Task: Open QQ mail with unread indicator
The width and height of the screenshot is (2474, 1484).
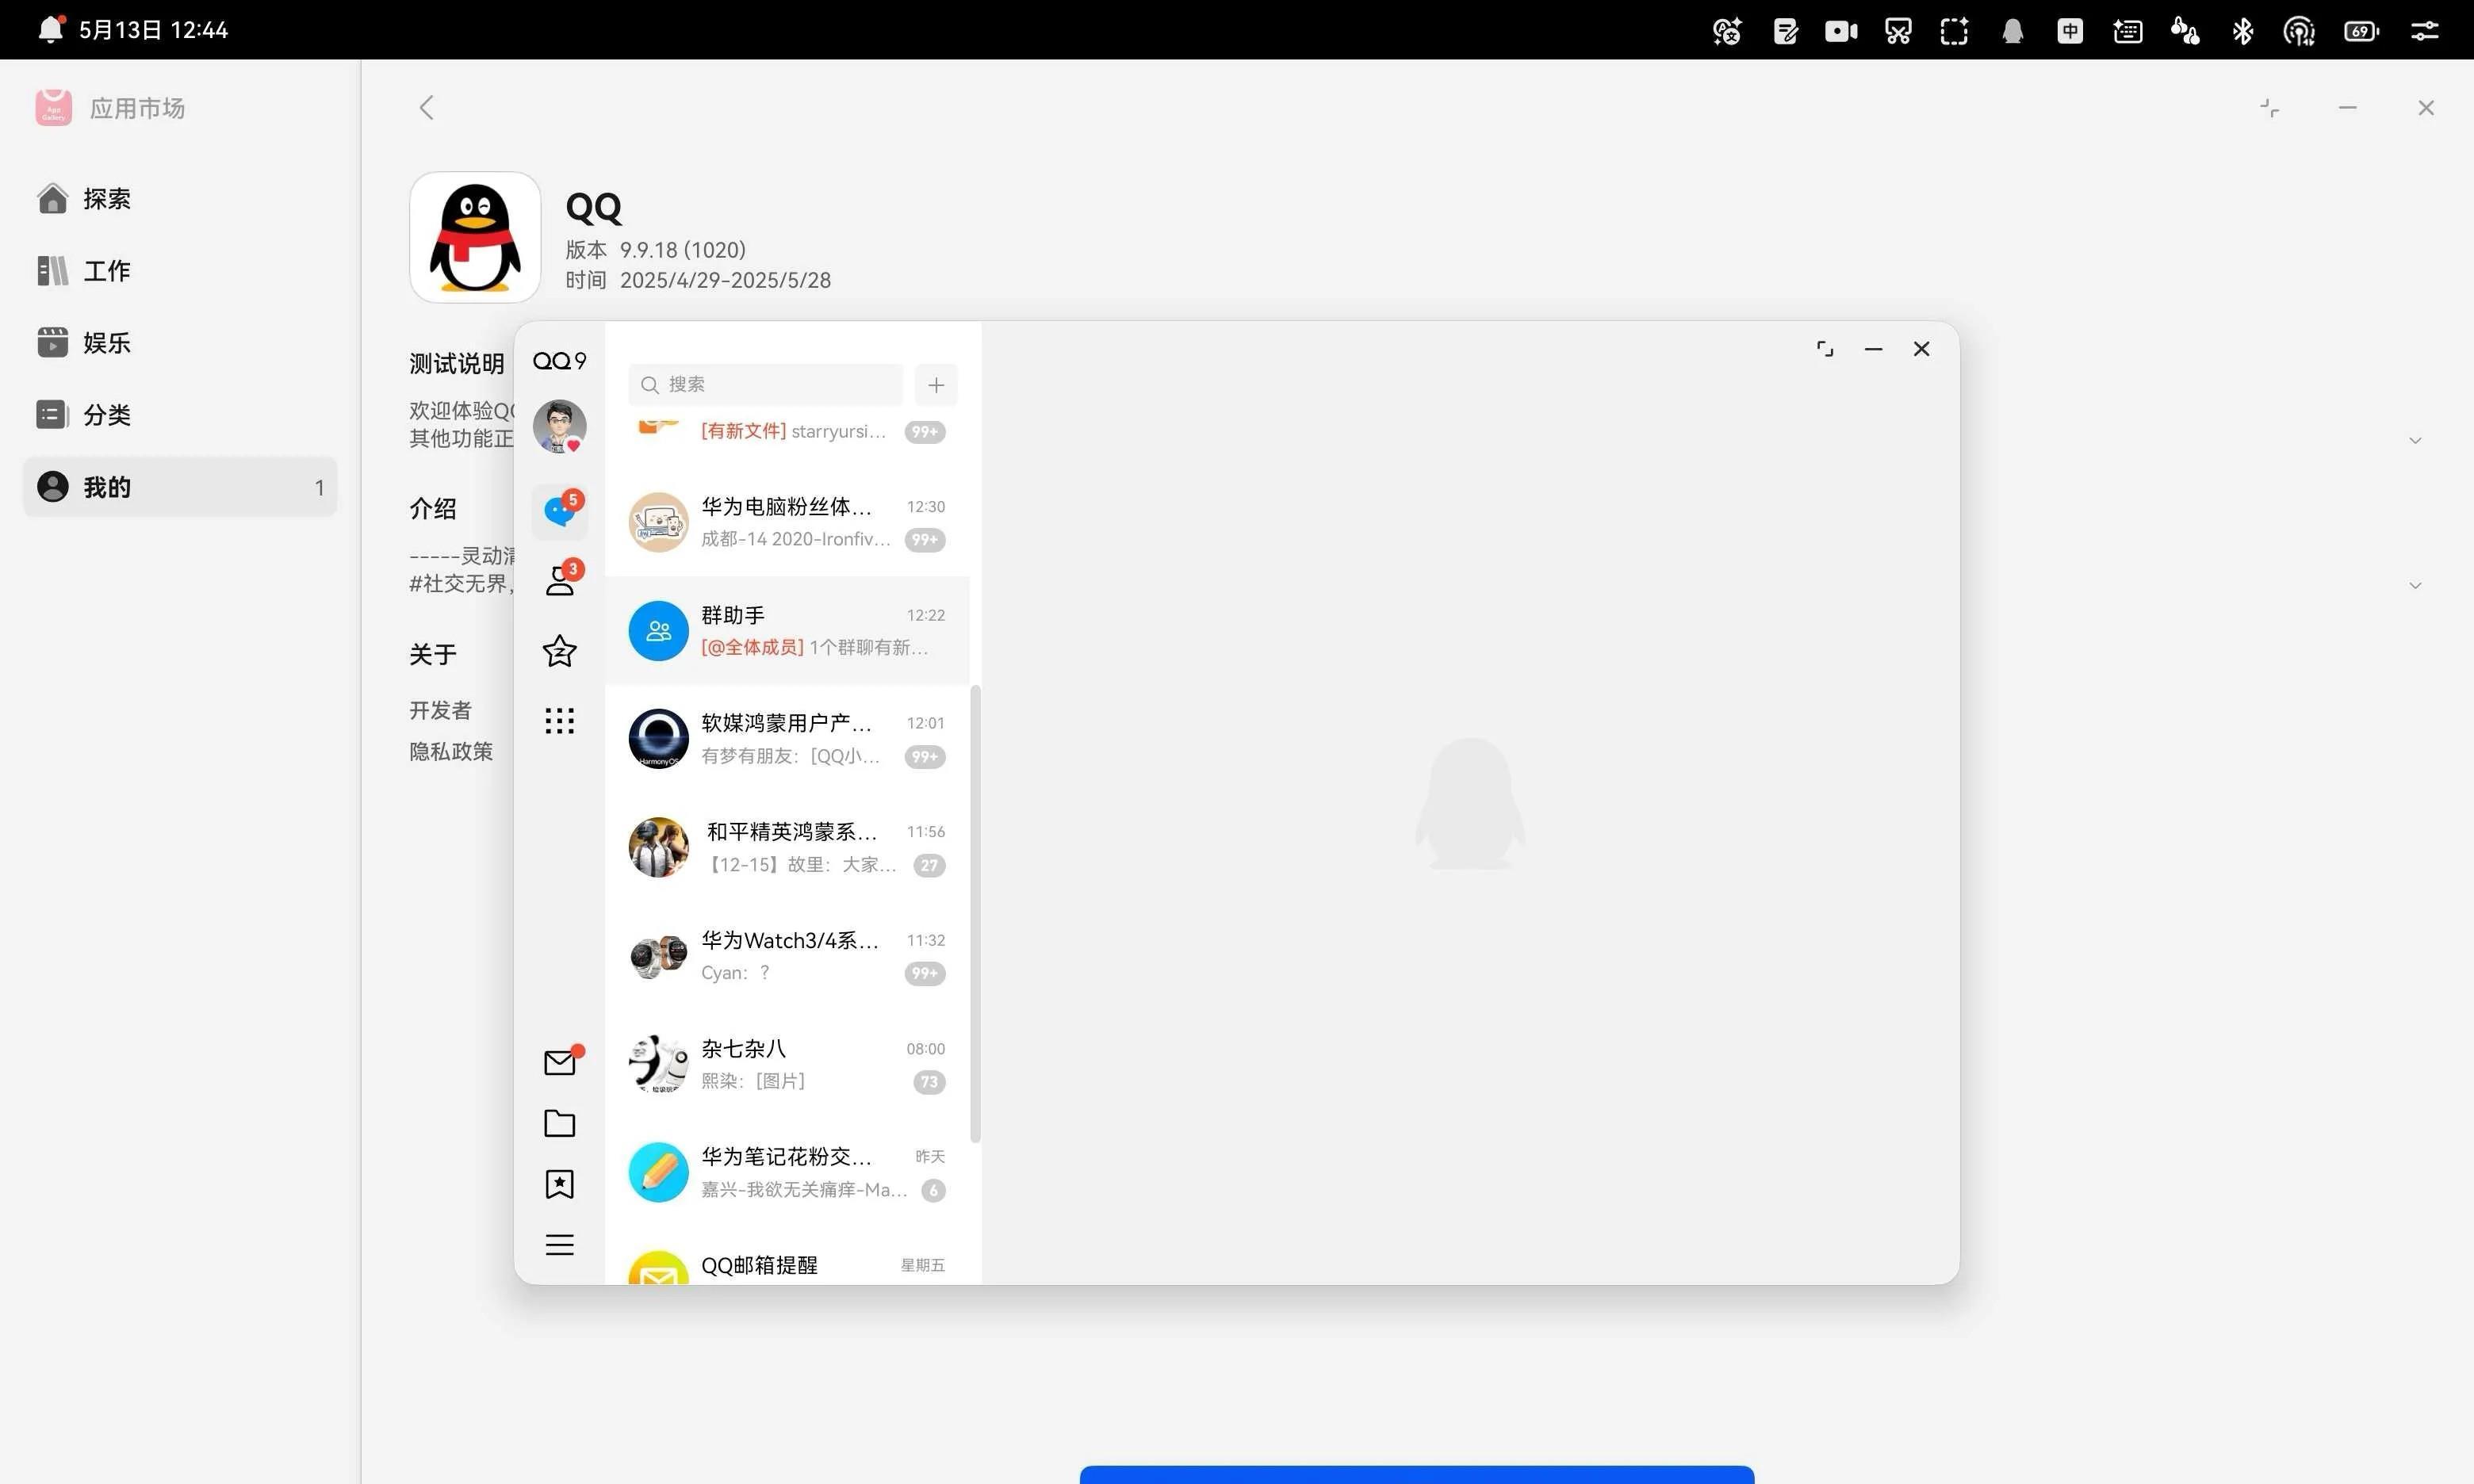Action: (x=560, y=1062)
